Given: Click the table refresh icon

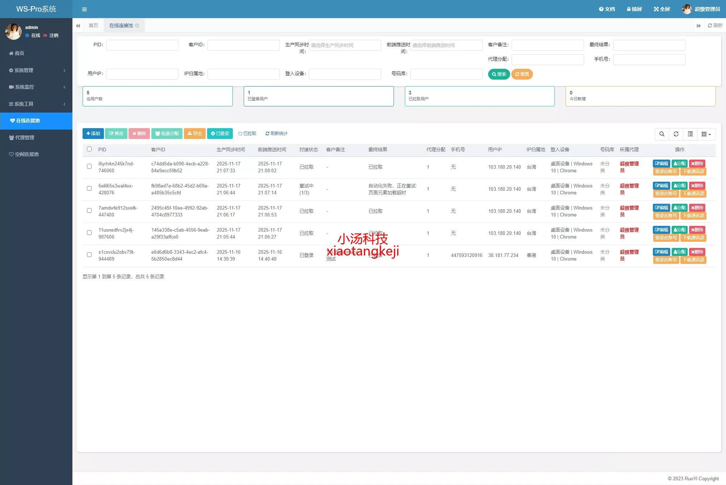Looking at the screenshot, I should [x=676, y=134].
